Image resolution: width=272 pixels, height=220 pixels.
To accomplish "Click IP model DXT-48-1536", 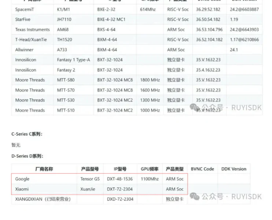I will (120, 179).
